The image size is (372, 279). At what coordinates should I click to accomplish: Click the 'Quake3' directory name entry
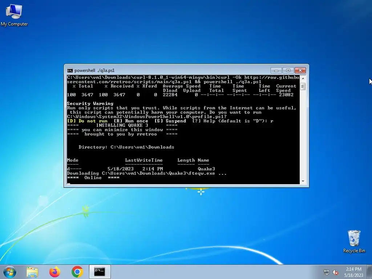tap(206, 169)
